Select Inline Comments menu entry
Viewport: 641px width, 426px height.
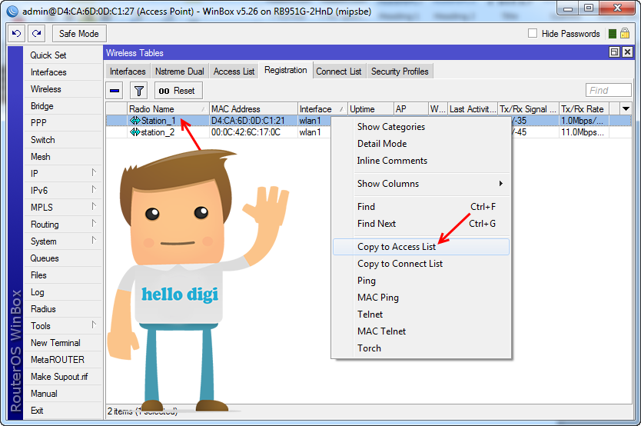tap(421, 161)
